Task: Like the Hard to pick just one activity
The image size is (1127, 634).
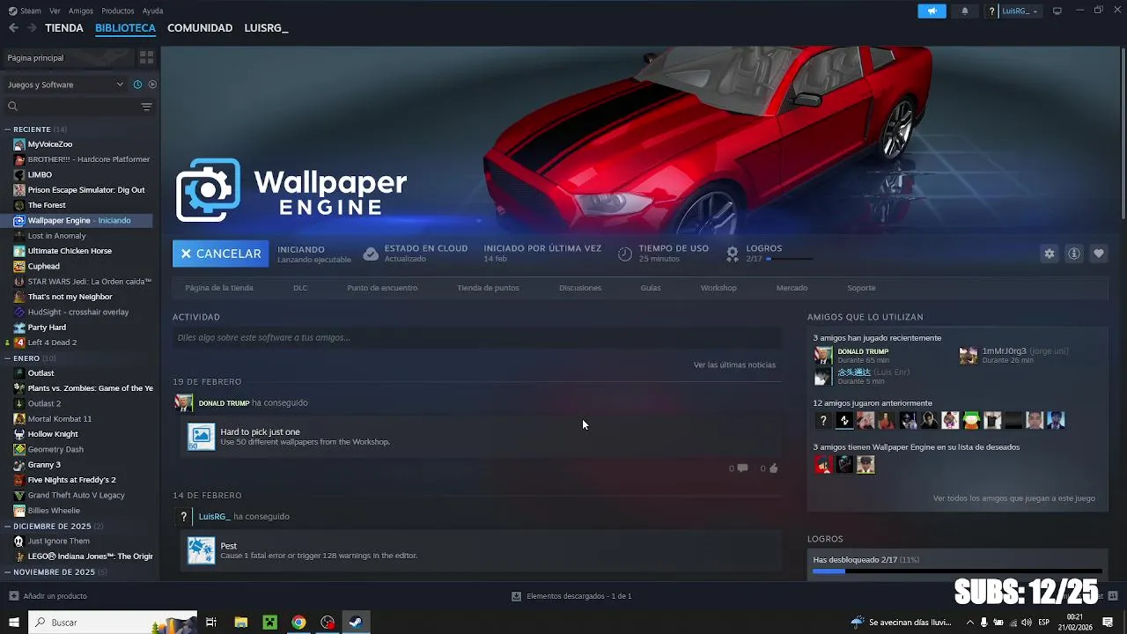Action: tap(773, 468)
